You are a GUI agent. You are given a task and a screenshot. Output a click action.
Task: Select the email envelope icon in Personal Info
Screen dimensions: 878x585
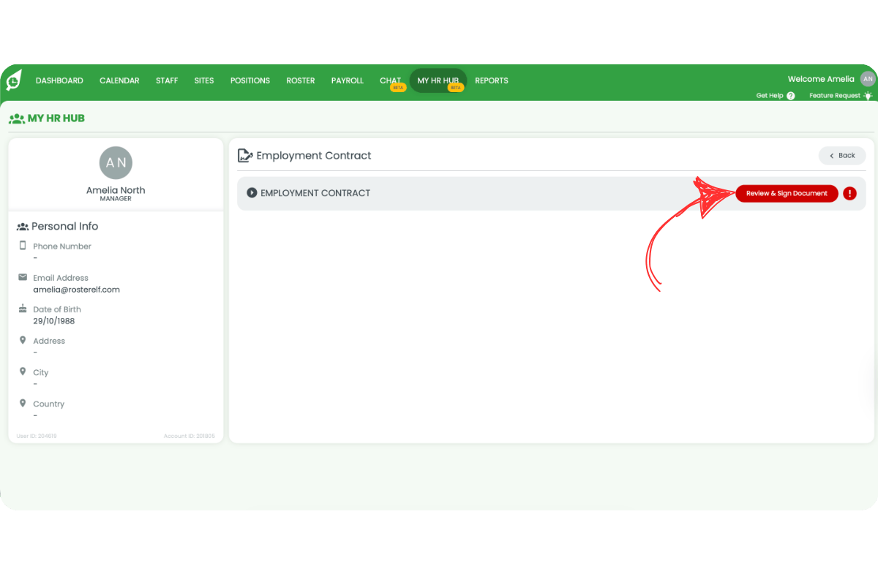pos(21,278)
